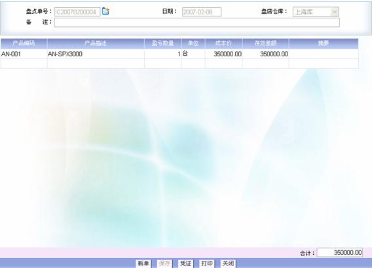Select the AN-SPX3000 description cell
372x268 pixels.
coord(96,54)
